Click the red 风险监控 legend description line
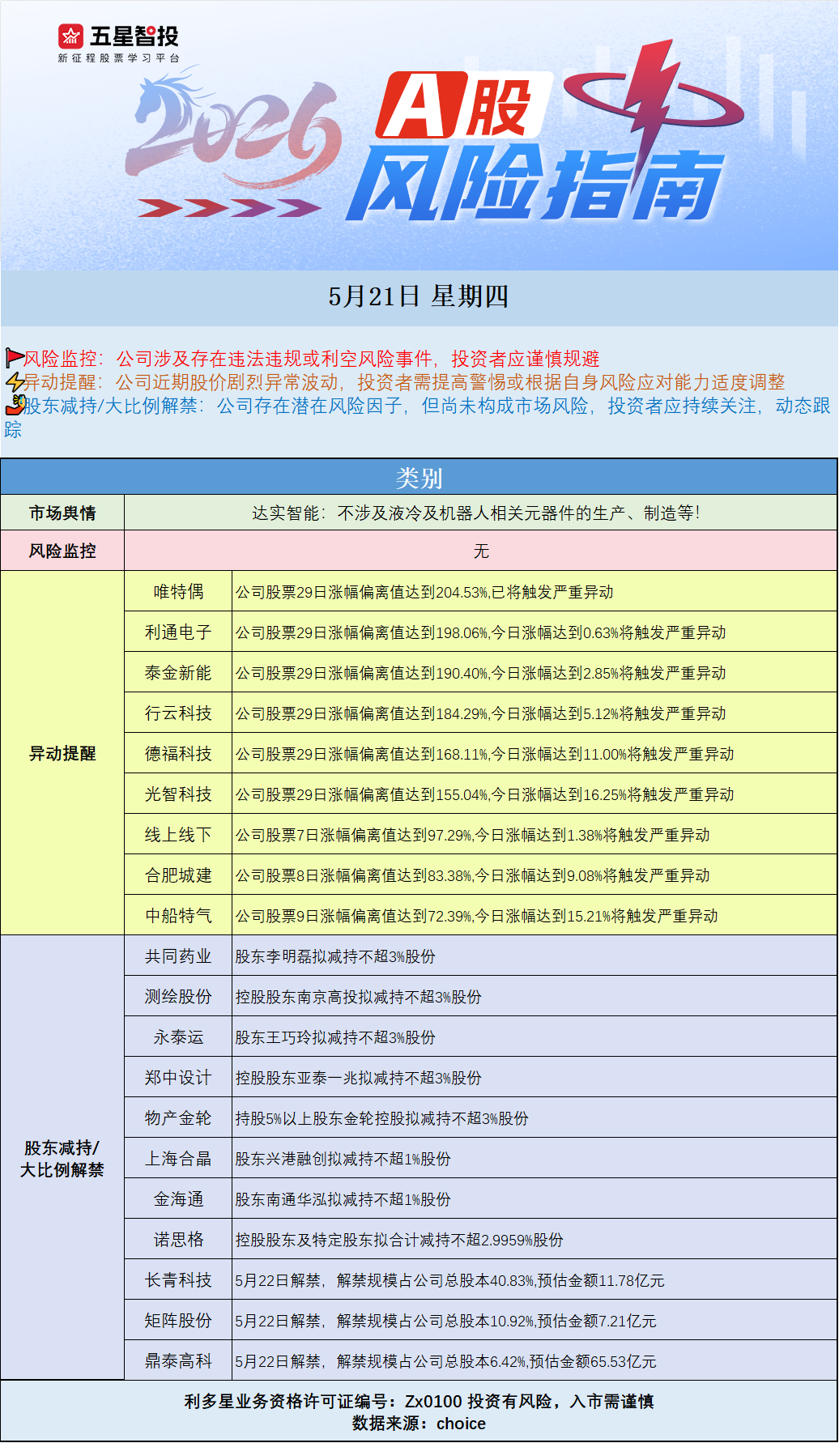 312,358
